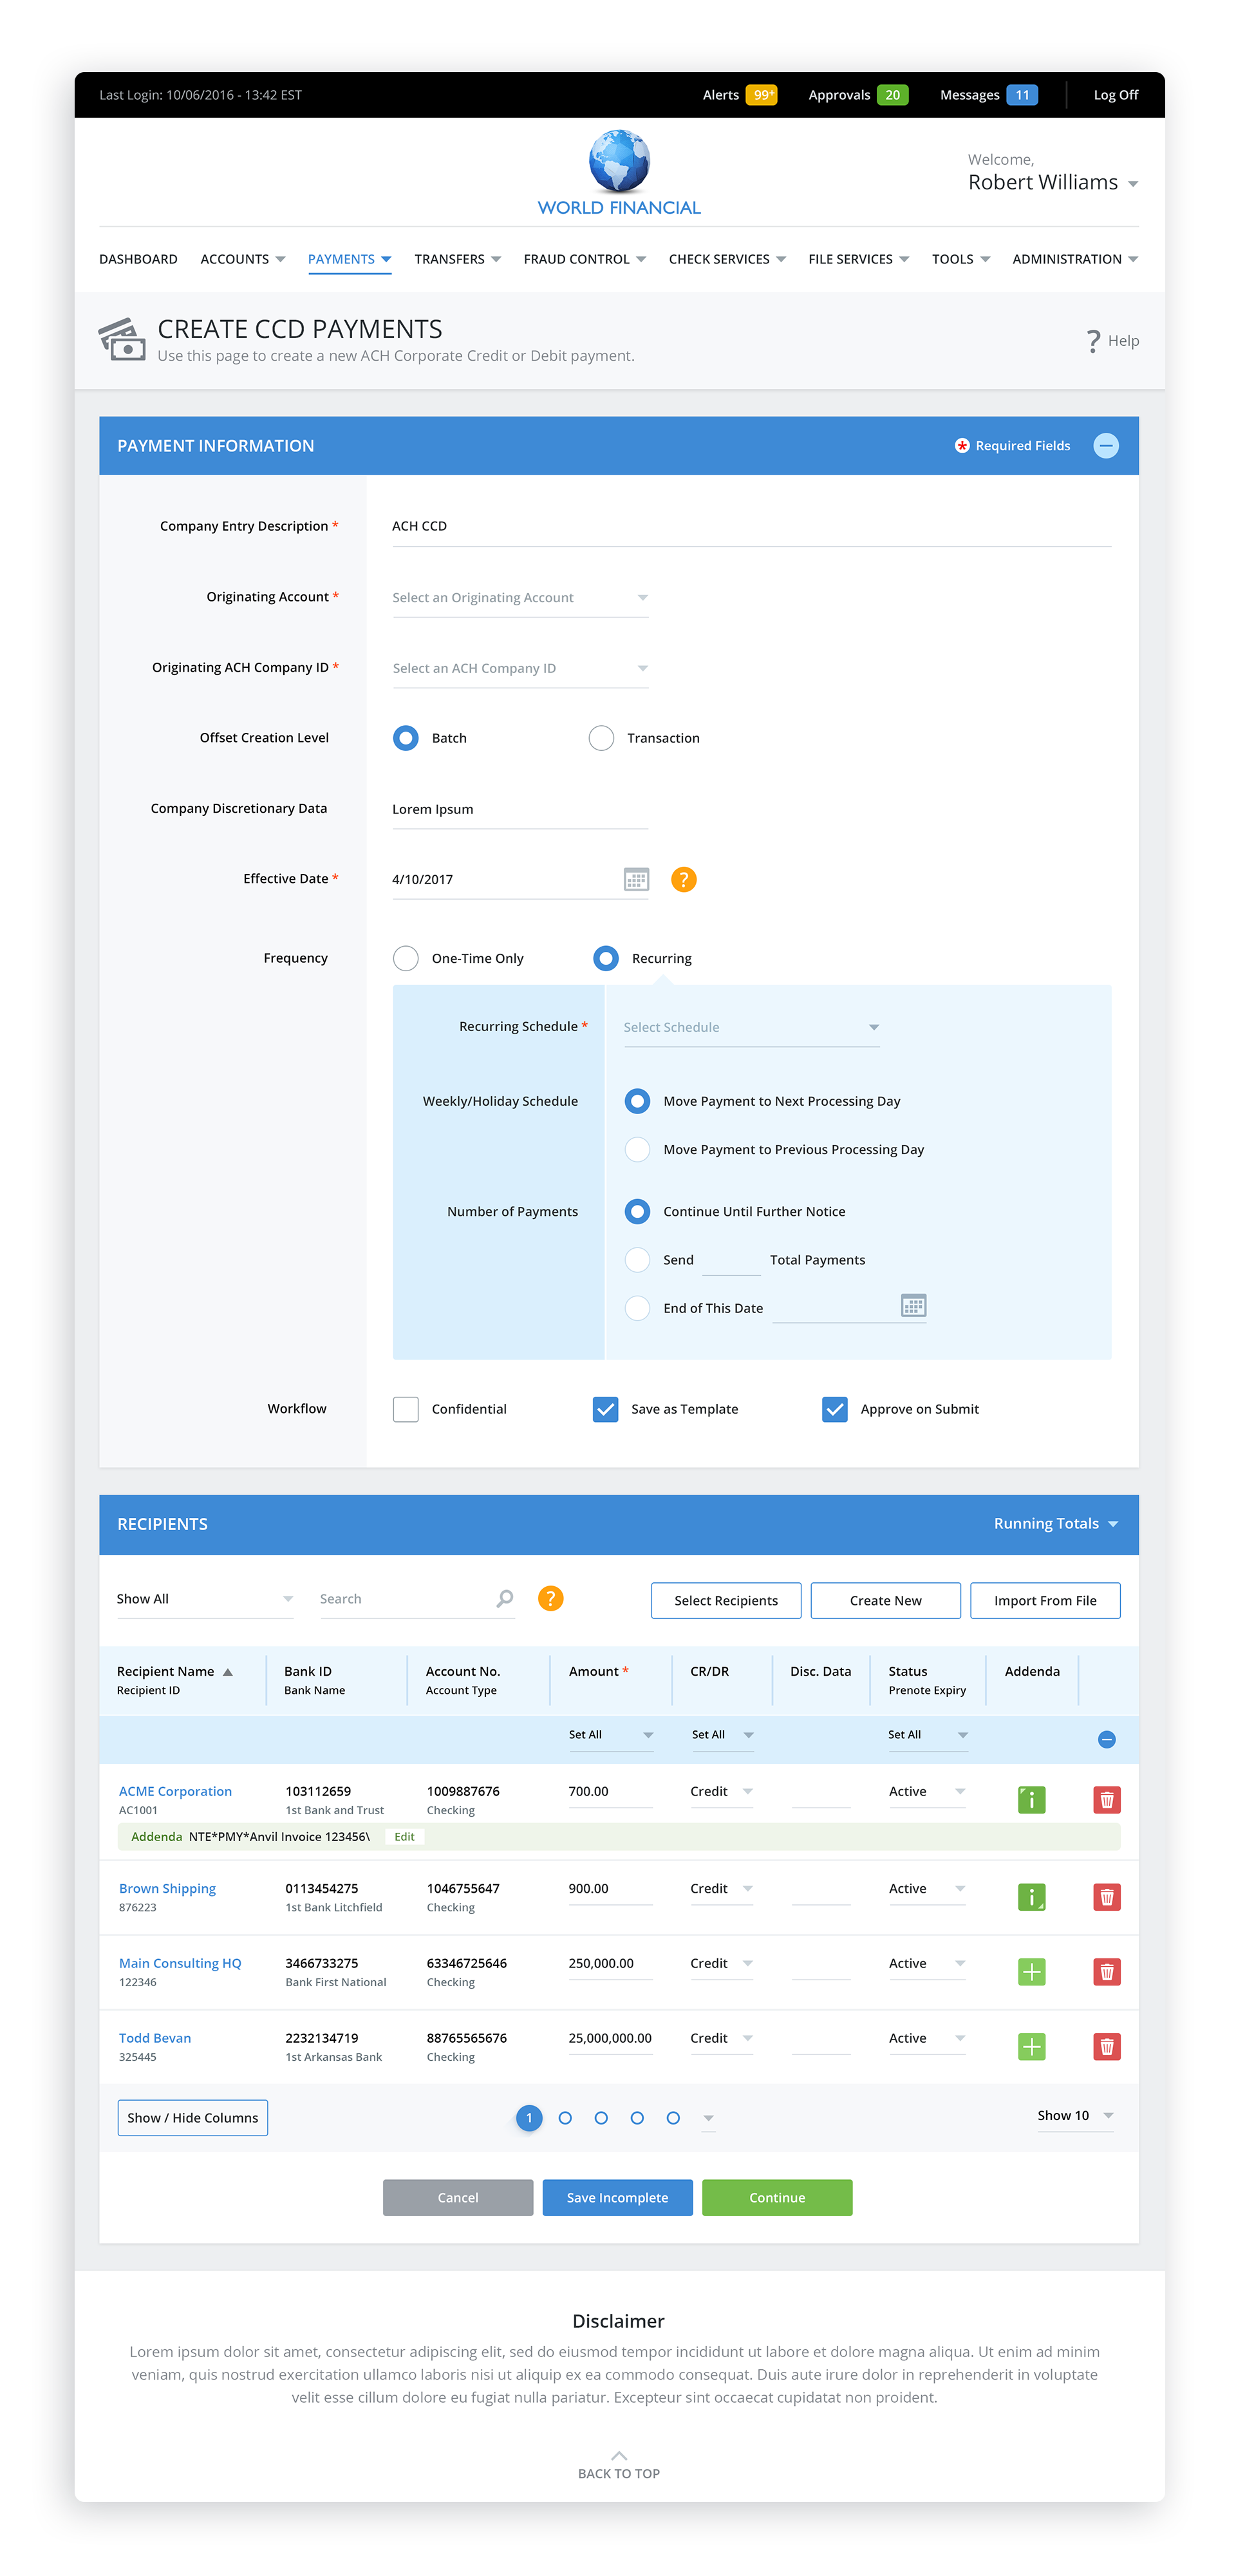Collapse Payment Information with the minus icon
The image size is (1236, 2576).
(x=1105, y=446)
